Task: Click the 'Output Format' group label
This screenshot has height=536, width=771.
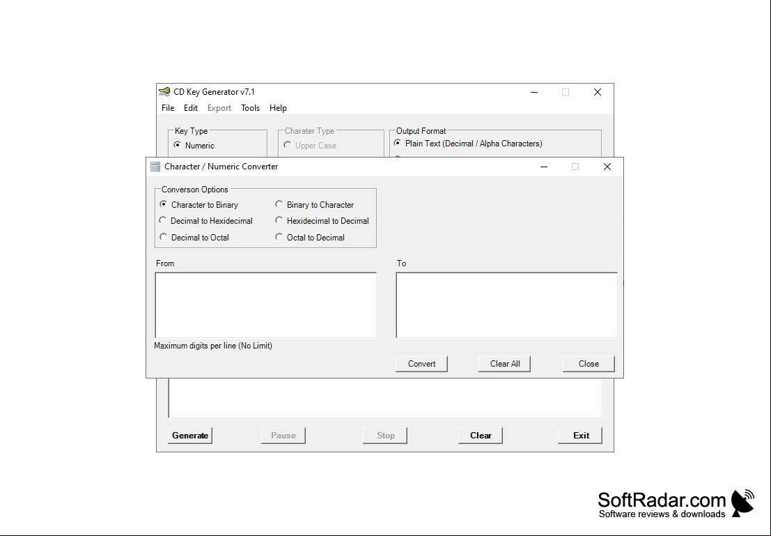Action: [421, 131]
